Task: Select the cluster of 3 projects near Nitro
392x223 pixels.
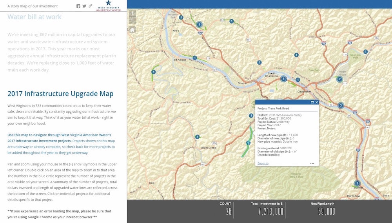Action: 199,25
